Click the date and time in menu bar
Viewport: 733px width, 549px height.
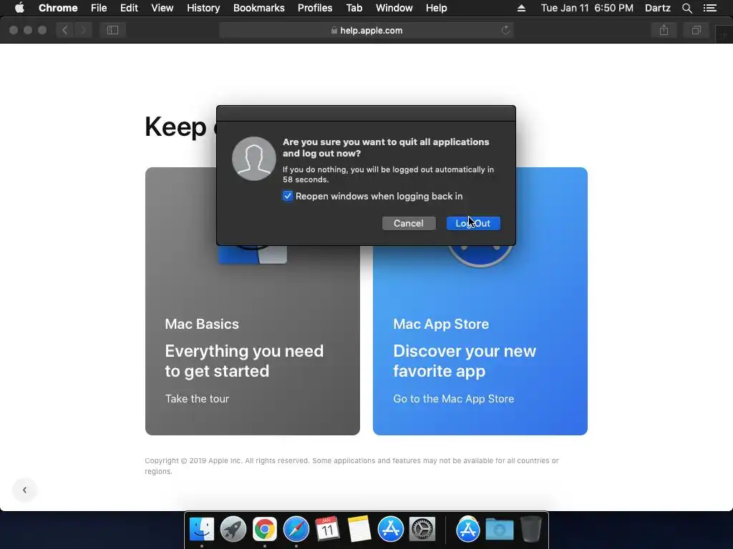click(x=587, y=8)
